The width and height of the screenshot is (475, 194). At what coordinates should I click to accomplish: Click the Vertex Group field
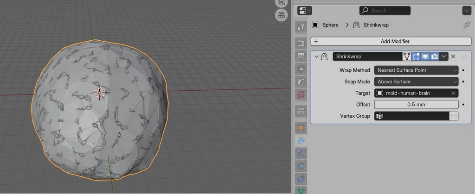[412, 116]
